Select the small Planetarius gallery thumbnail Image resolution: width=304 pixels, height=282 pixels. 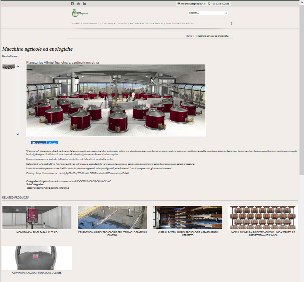(9, 67)
